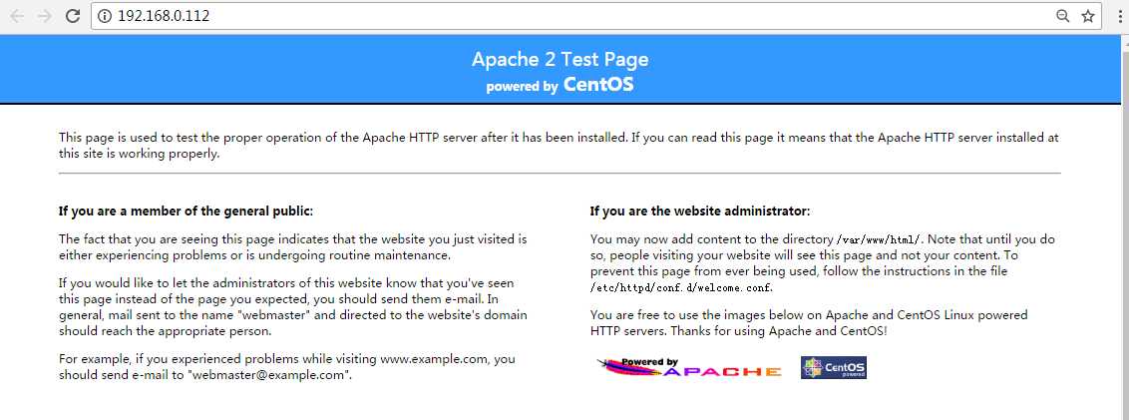This screenshot has height=420, width=1129.
Task: Bookmark this page with the star
Action: click(1087, 16)
